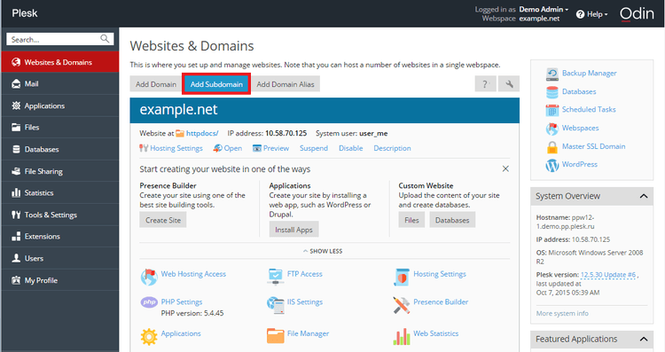The width and height of the screenshot is (665, 352).
Task: Click the search magnifier icon
Action: (105, 39)
